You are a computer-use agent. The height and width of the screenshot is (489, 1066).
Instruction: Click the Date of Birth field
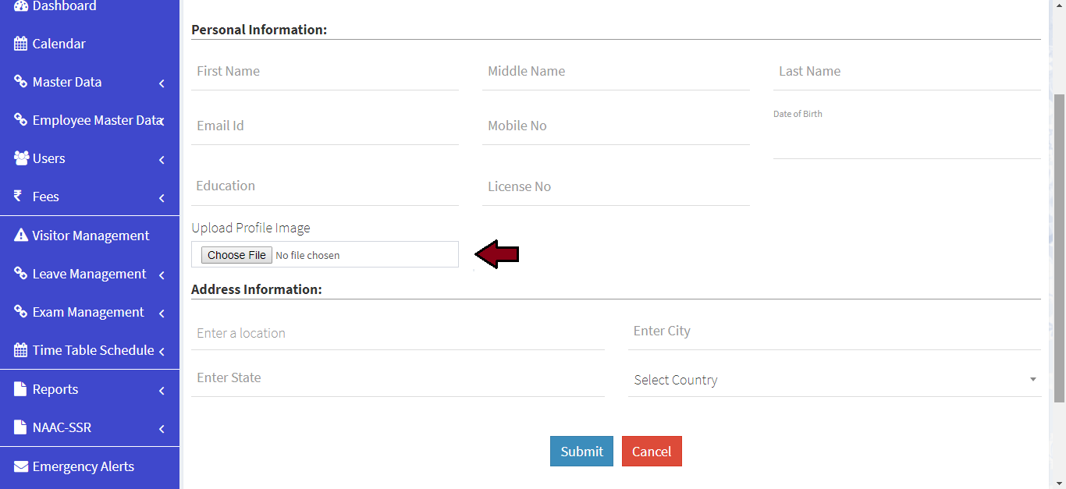pos(906,140)
